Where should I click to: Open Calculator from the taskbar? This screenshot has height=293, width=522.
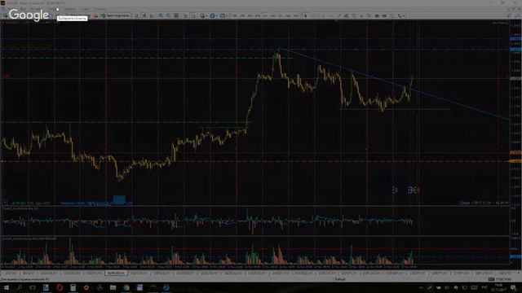73,287
